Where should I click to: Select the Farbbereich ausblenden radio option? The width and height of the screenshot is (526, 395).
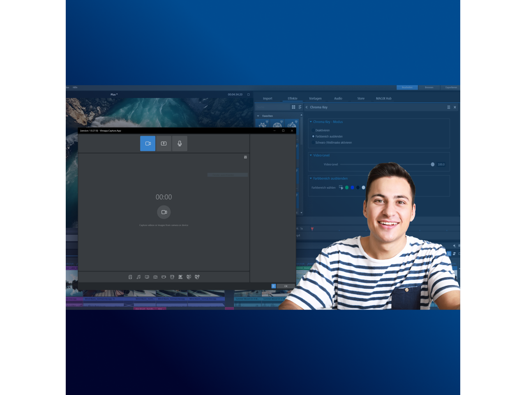pyautogui.click(x=313, y=136)
